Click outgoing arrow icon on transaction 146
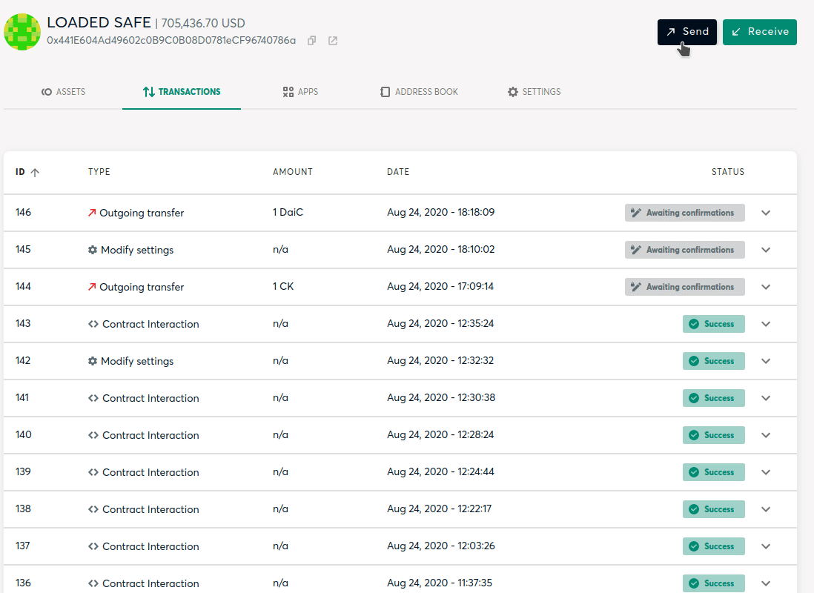 coord(92,213)
